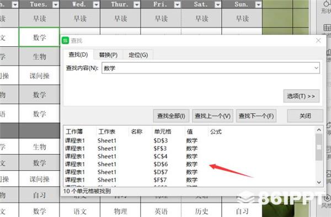
Task: Open the Tues. column filter dropdown
Action: (56, 4)
